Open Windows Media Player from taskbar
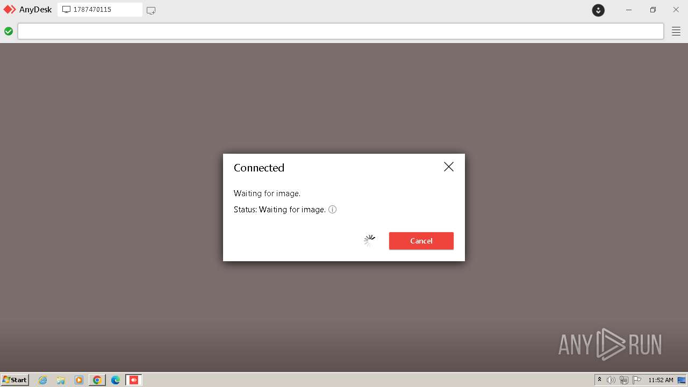This screenshot has width=688, height=387. pos(79,380)
